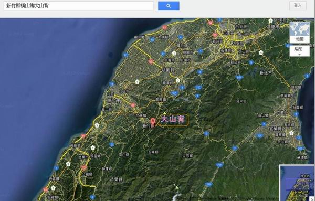Click the 宜蘭縣 county label
Viewport: 315px width, 201px height.
point(276,129)
